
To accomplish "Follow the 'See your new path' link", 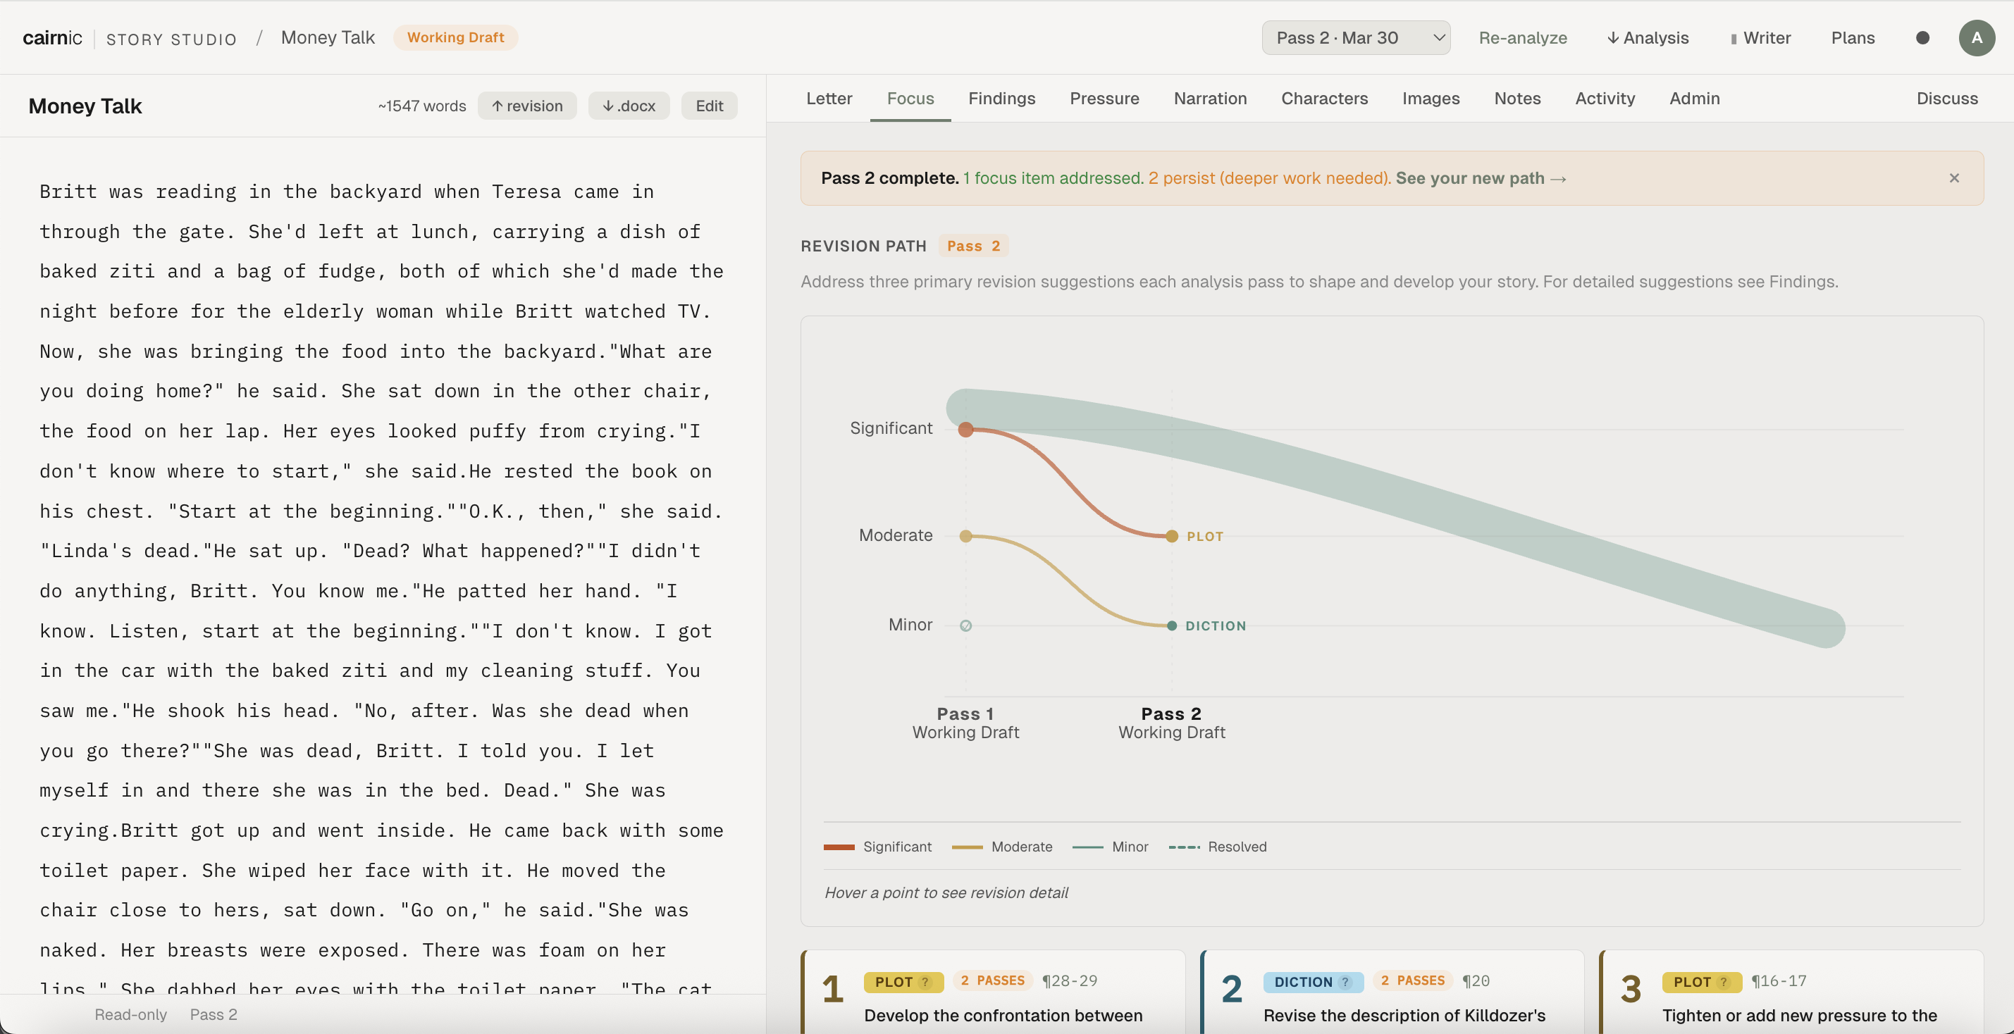I will tap(1480, 178).
